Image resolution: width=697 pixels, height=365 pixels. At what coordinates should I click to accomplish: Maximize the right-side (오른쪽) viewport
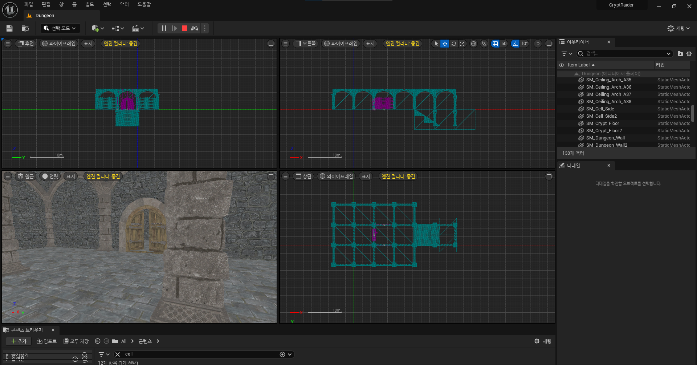tap(549, 44)
